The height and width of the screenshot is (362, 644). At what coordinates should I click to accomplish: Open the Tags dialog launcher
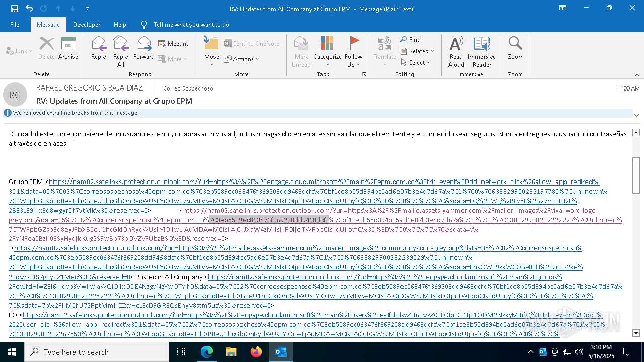[364, 74]
